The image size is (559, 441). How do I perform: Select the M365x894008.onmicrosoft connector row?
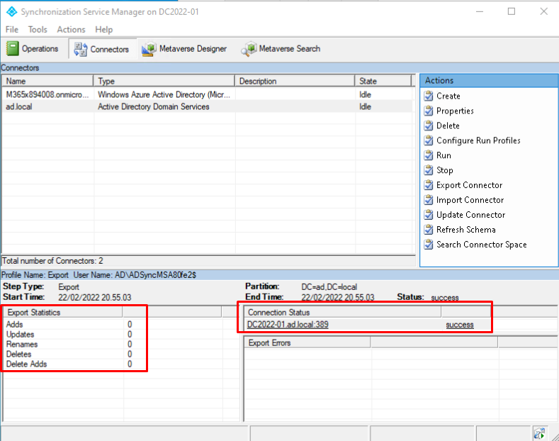48,94
